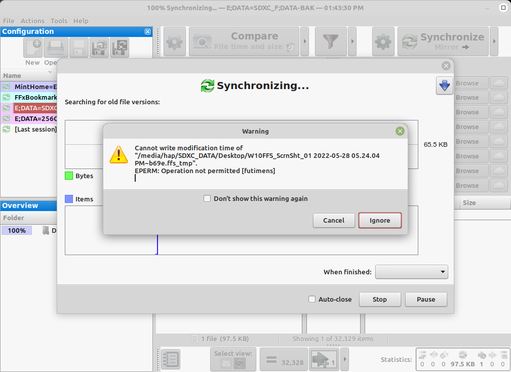The height and width of the screenshot is (372, 511).
Task: Click the pie-chart statistics icon above 97.5 KB
Action: tap(462, 355)
